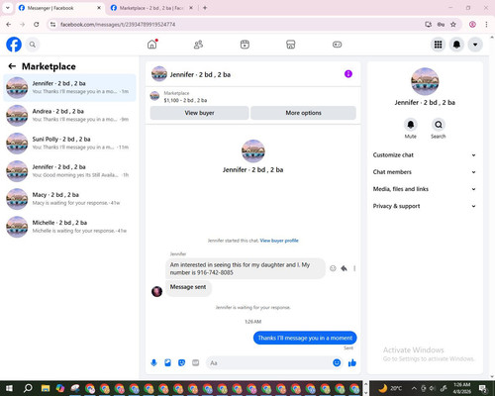Open the Marketplace storefront icon in top navigation
The height and width of the screenshot is (396, 495).
point(291,45)
